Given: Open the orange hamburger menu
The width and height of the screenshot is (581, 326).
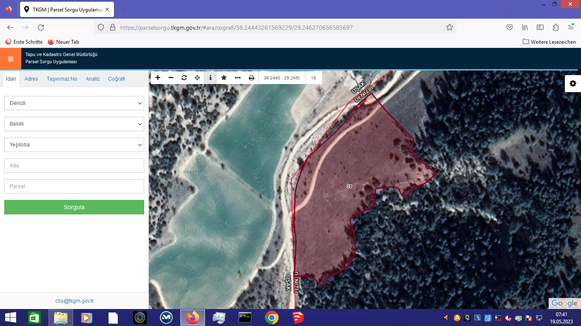Looking at the screenshot, I should click(11, 59).
